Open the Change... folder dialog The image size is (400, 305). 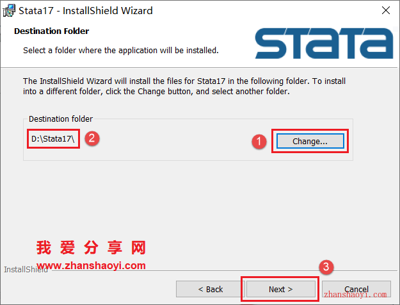pos(310,141)
